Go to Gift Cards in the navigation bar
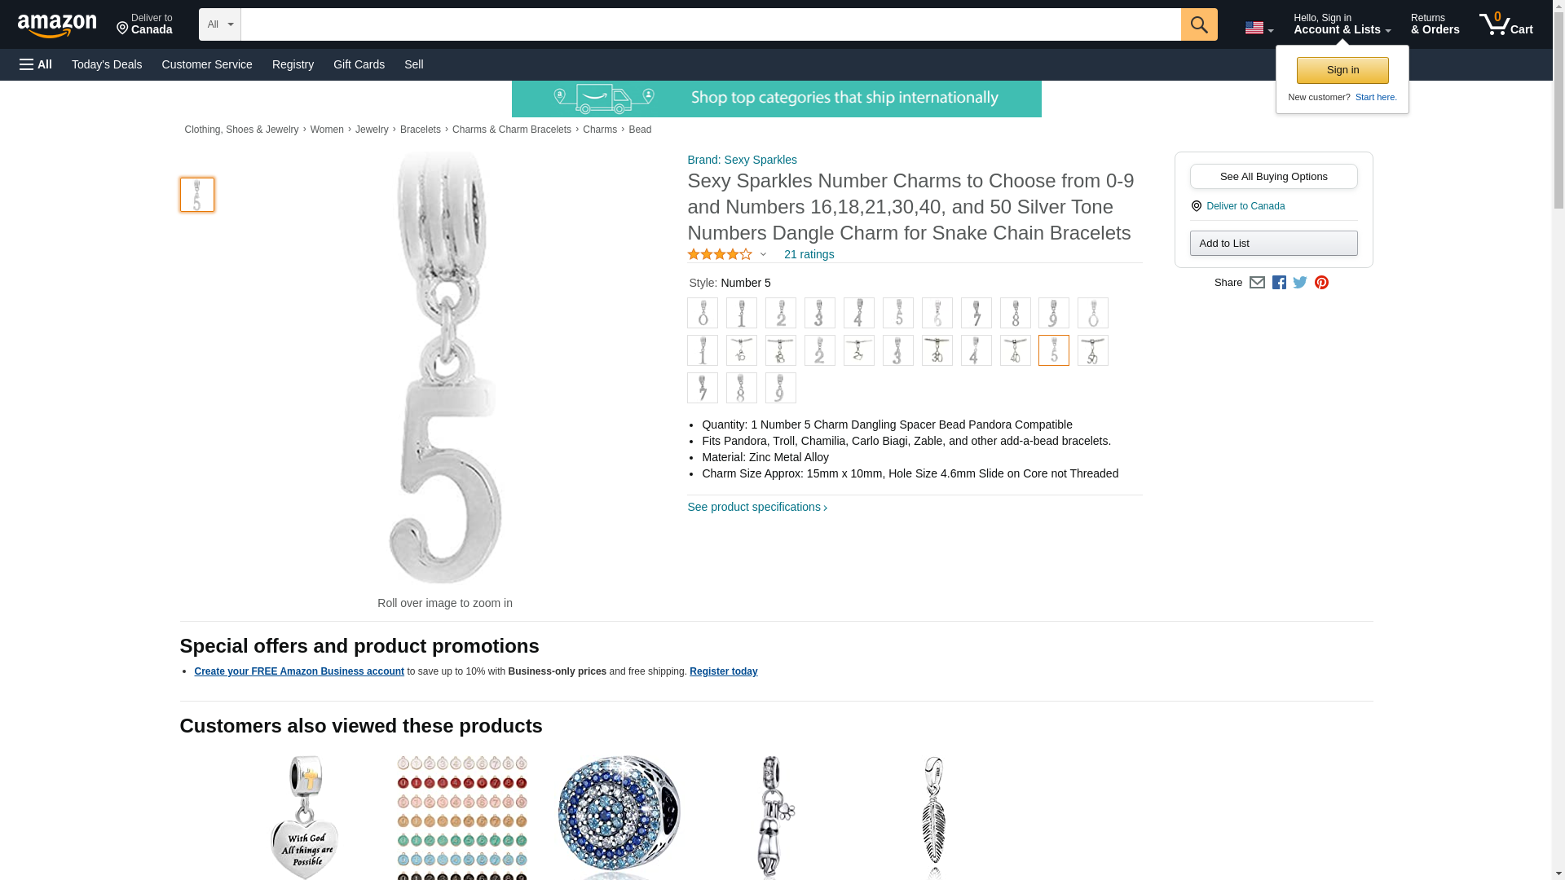1565x880 pixels. tap(359, 64)
